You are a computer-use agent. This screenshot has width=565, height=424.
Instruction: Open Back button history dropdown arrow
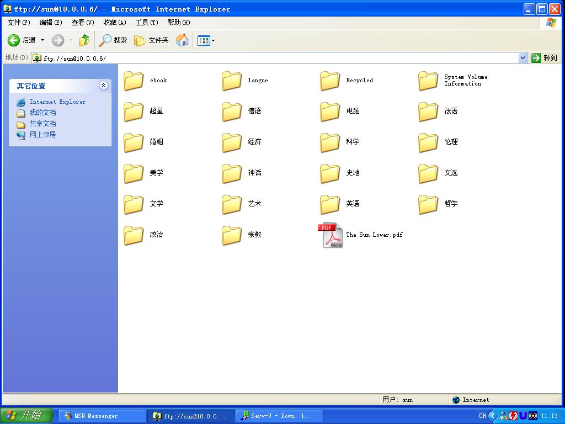point(42,40)
